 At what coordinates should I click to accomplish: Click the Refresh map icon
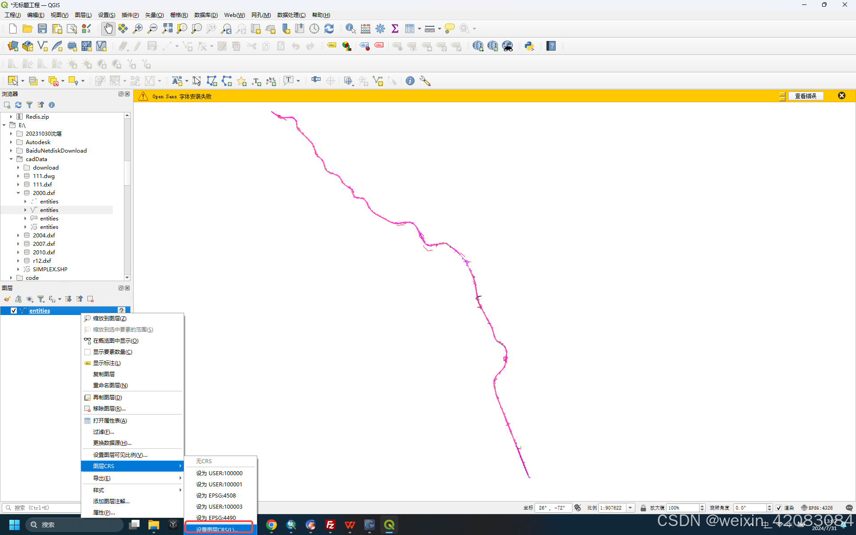click(329, 29)
